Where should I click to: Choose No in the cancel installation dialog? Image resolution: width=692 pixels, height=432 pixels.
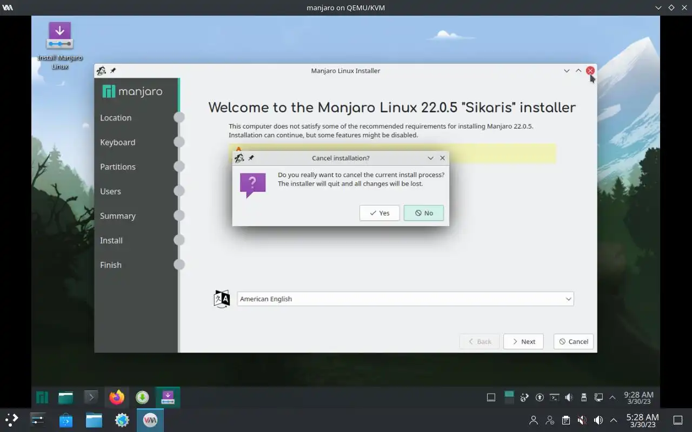click(x=424, y=213)
